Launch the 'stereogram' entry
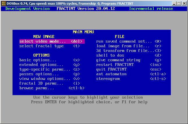This screenshot has height=124, width=188. click(x=131, y=79)
